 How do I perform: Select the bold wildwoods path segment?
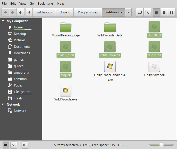[114, 12]
